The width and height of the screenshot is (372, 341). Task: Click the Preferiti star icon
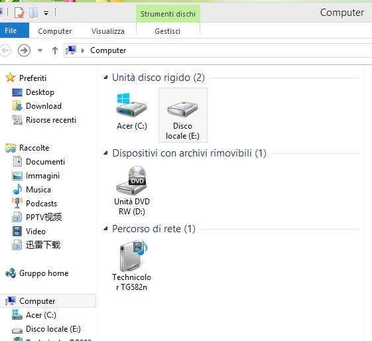tap(11, 78)
